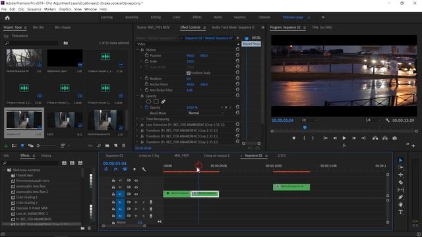Switch to History tab
The height and width of the screenshot is (237, 422).
point(46,155)
